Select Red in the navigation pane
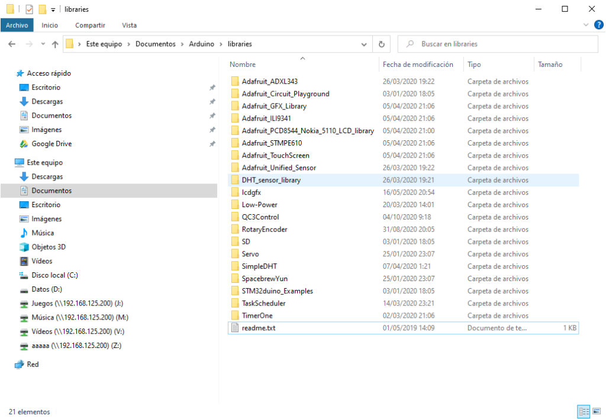The height and width of the screenshot is (419, 606). click(33, 365)
